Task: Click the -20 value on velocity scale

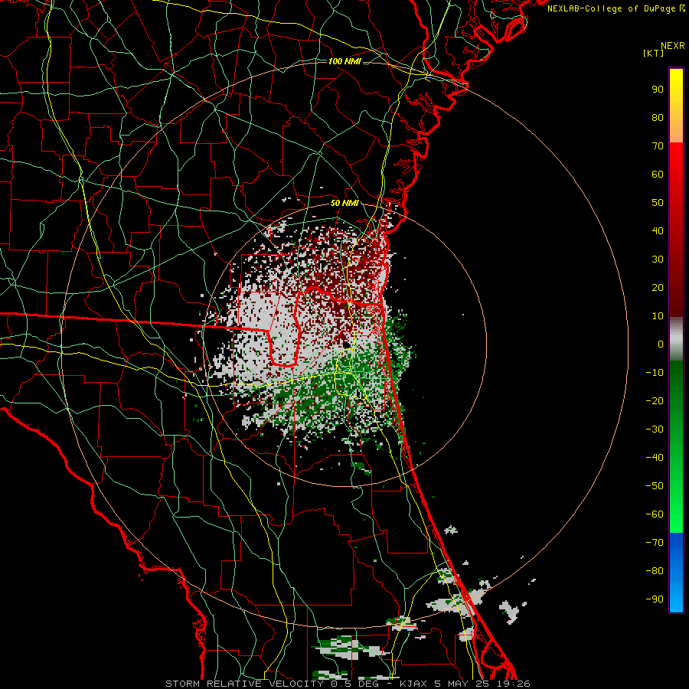Action: point(655,400)
